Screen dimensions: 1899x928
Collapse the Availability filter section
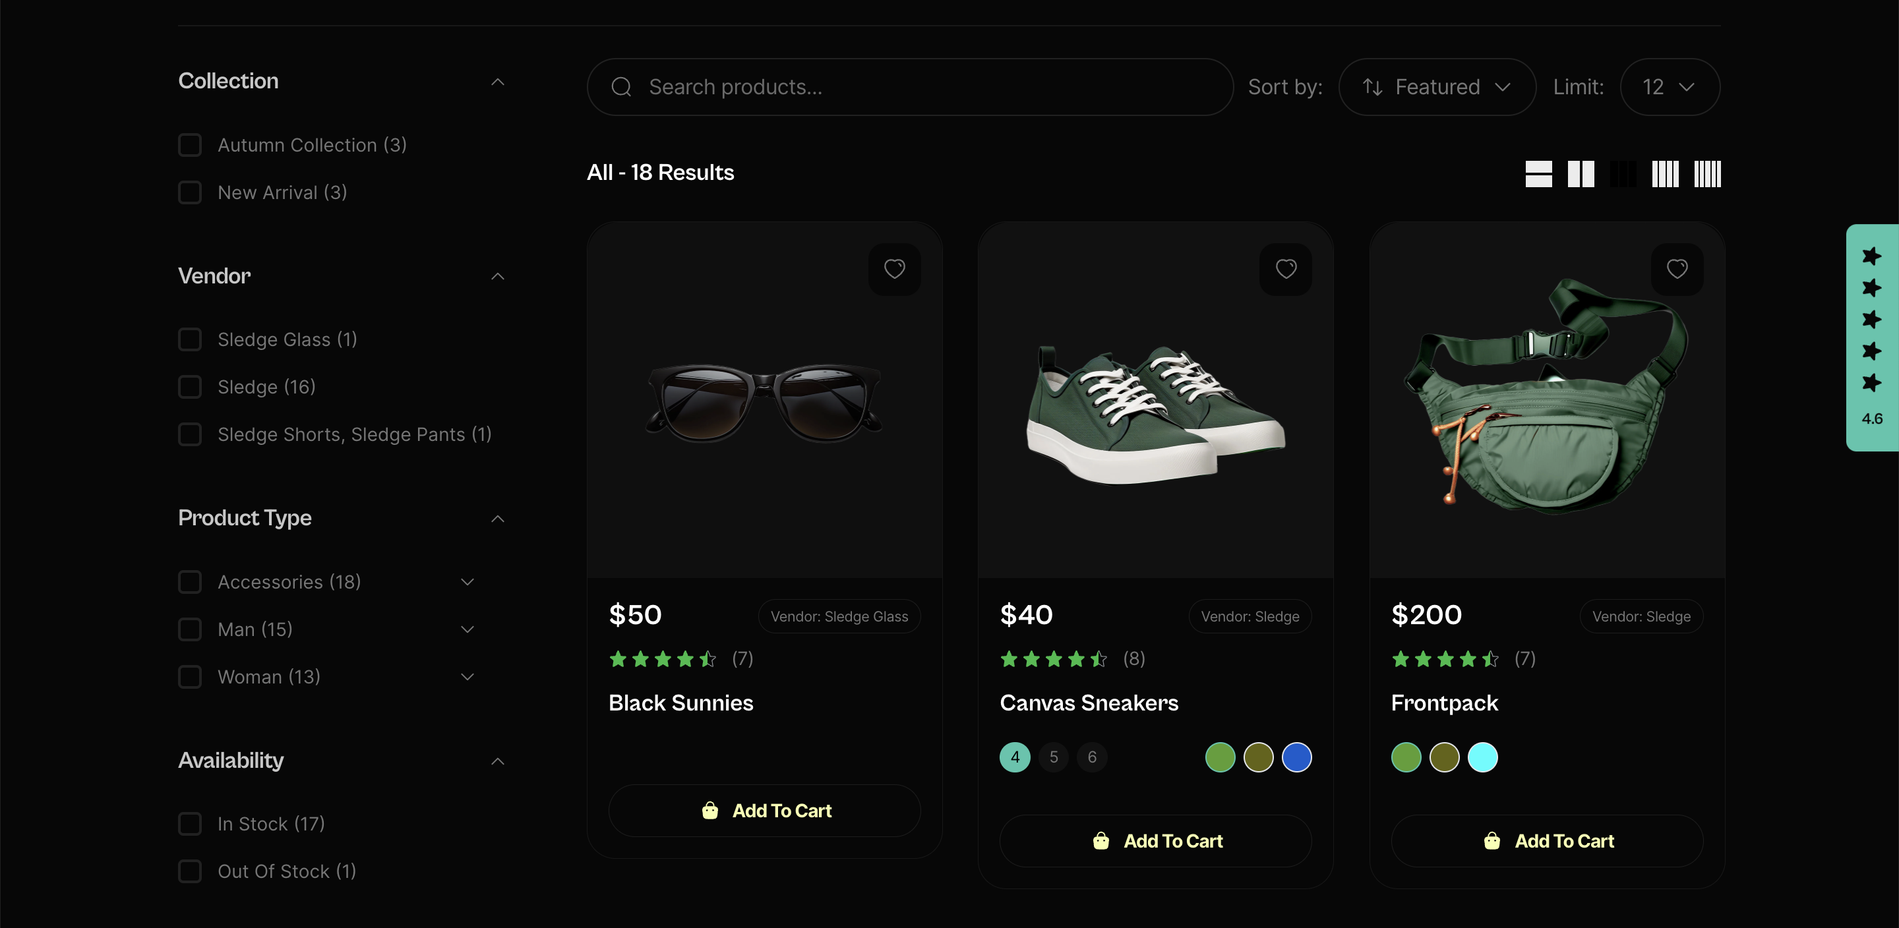click(498, 761)
